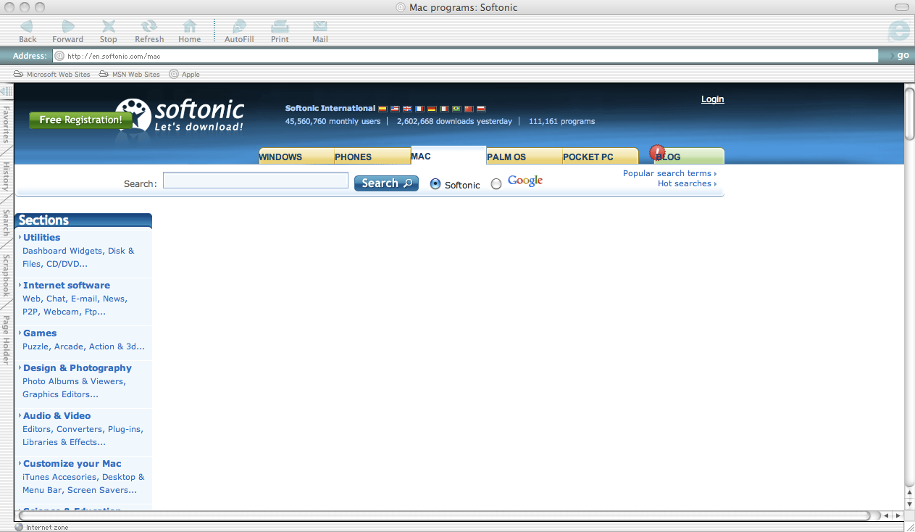Expand Popular search terms
Image resolution: width=915 pixels, height=532 pixels.
pos(669,173)
